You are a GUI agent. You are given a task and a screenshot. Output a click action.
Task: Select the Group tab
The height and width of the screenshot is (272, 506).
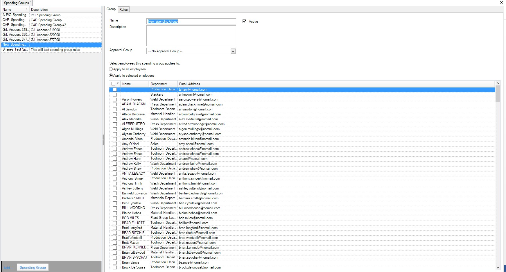point(111,9)
